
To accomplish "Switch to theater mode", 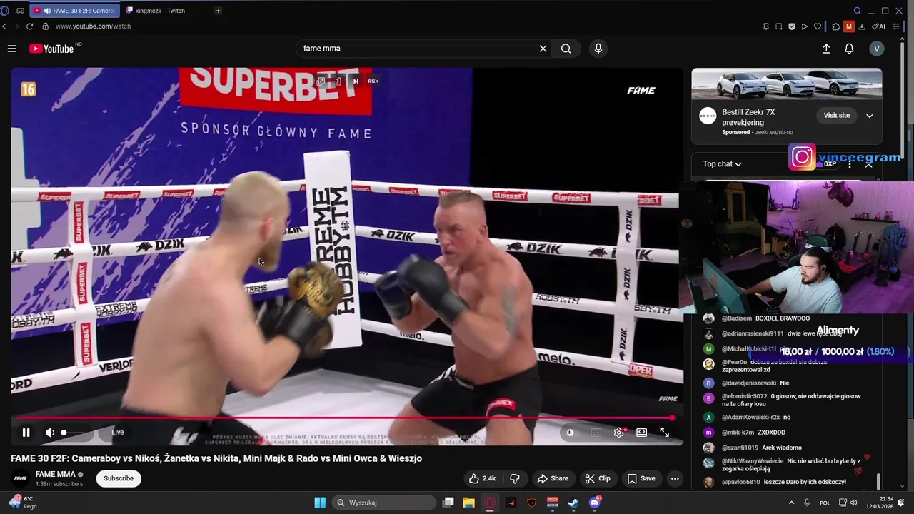I will [642, 433].
